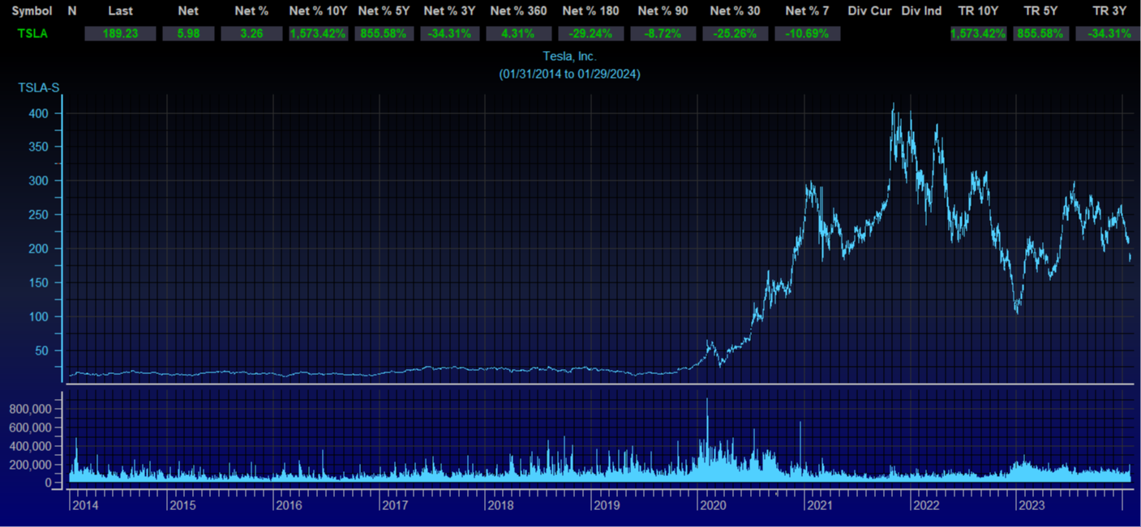Click the Net % 3Y column header
The width and height of the screenshot is (1141, 527).
coord(449,11)
